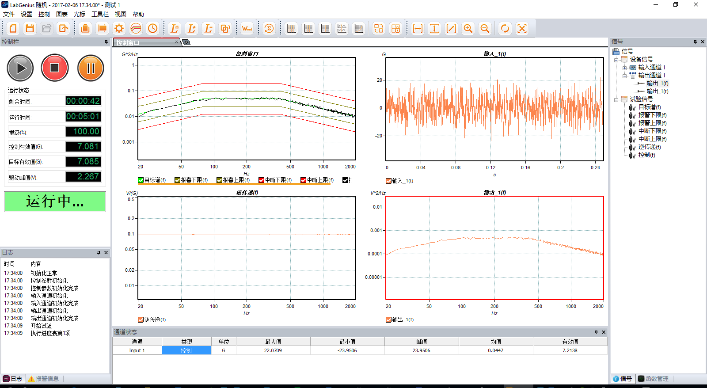707x388 pixels.
Task: Click the fit-all crossed arrows icon
Action: (x=522, y=29)
